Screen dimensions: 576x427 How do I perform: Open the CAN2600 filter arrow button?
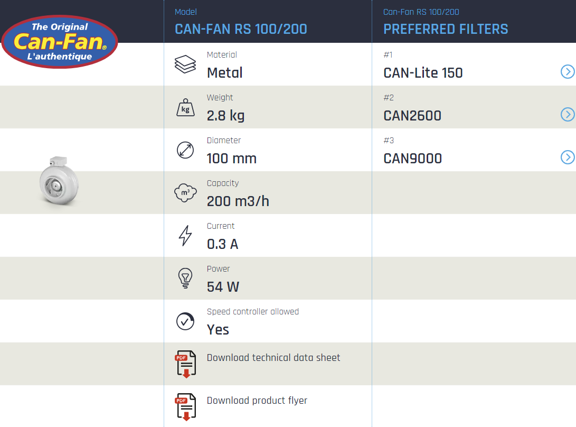click(567, 115)
